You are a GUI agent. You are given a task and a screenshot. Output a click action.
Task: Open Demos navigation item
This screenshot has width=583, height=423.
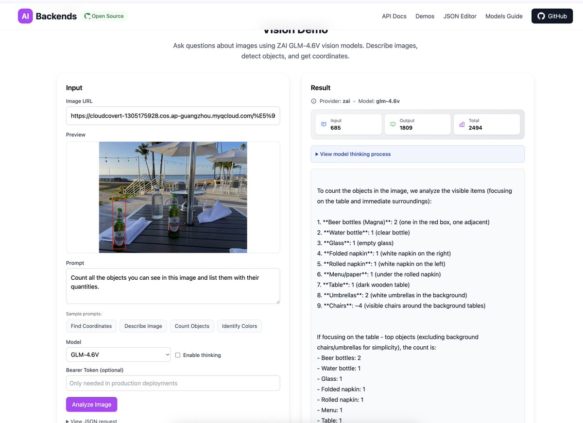[x=425, y=16]
